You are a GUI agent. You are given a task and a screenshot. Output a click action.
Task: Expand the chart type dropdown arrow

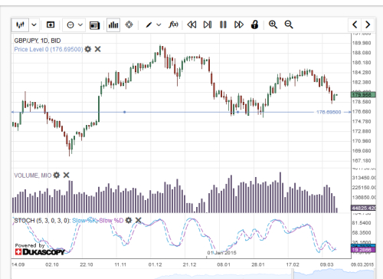point(34,25)
